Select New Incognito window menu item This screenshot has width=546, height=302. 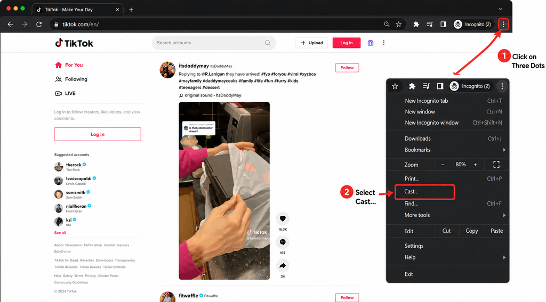pos(447,123)
